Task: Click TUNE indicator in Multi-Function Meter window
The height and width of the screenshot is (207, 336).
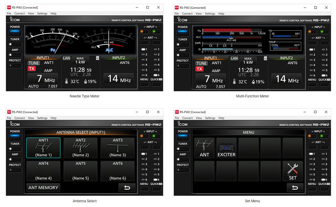Action: (202, 63)
